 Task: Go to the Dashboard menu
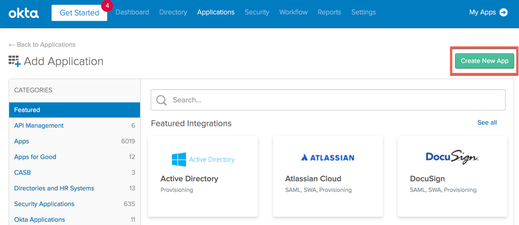[132, 12]
